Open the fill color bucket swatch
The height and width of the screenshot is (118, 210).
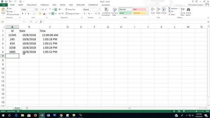[40, 13]
